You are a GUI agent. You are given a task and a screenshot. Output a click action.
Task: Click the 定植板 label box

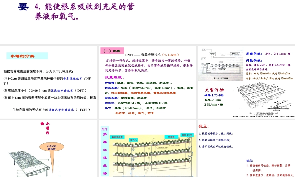(x=171, y=137)
